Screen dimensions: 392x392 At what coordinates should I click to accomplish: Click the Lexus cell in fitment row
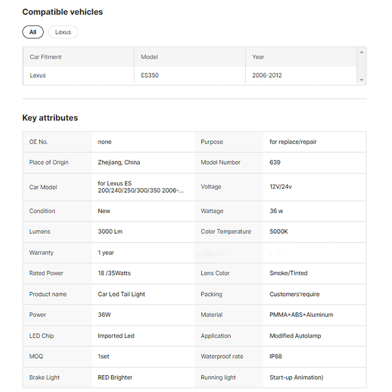pos(38,75)
